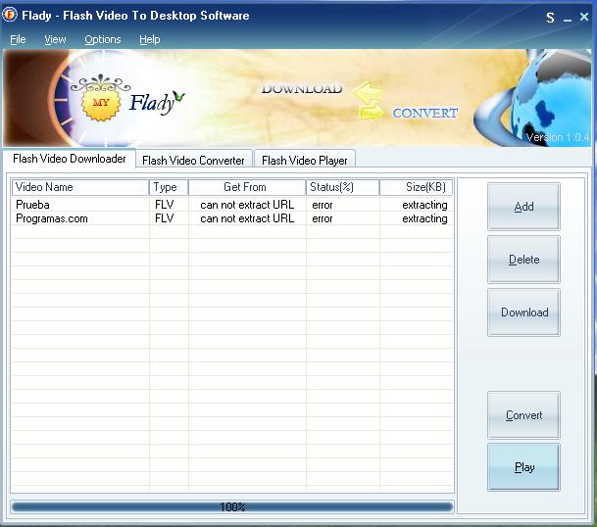597x527 pixels.
Task: Click the globe graphic in banner
Action: (x=533, y=99)
